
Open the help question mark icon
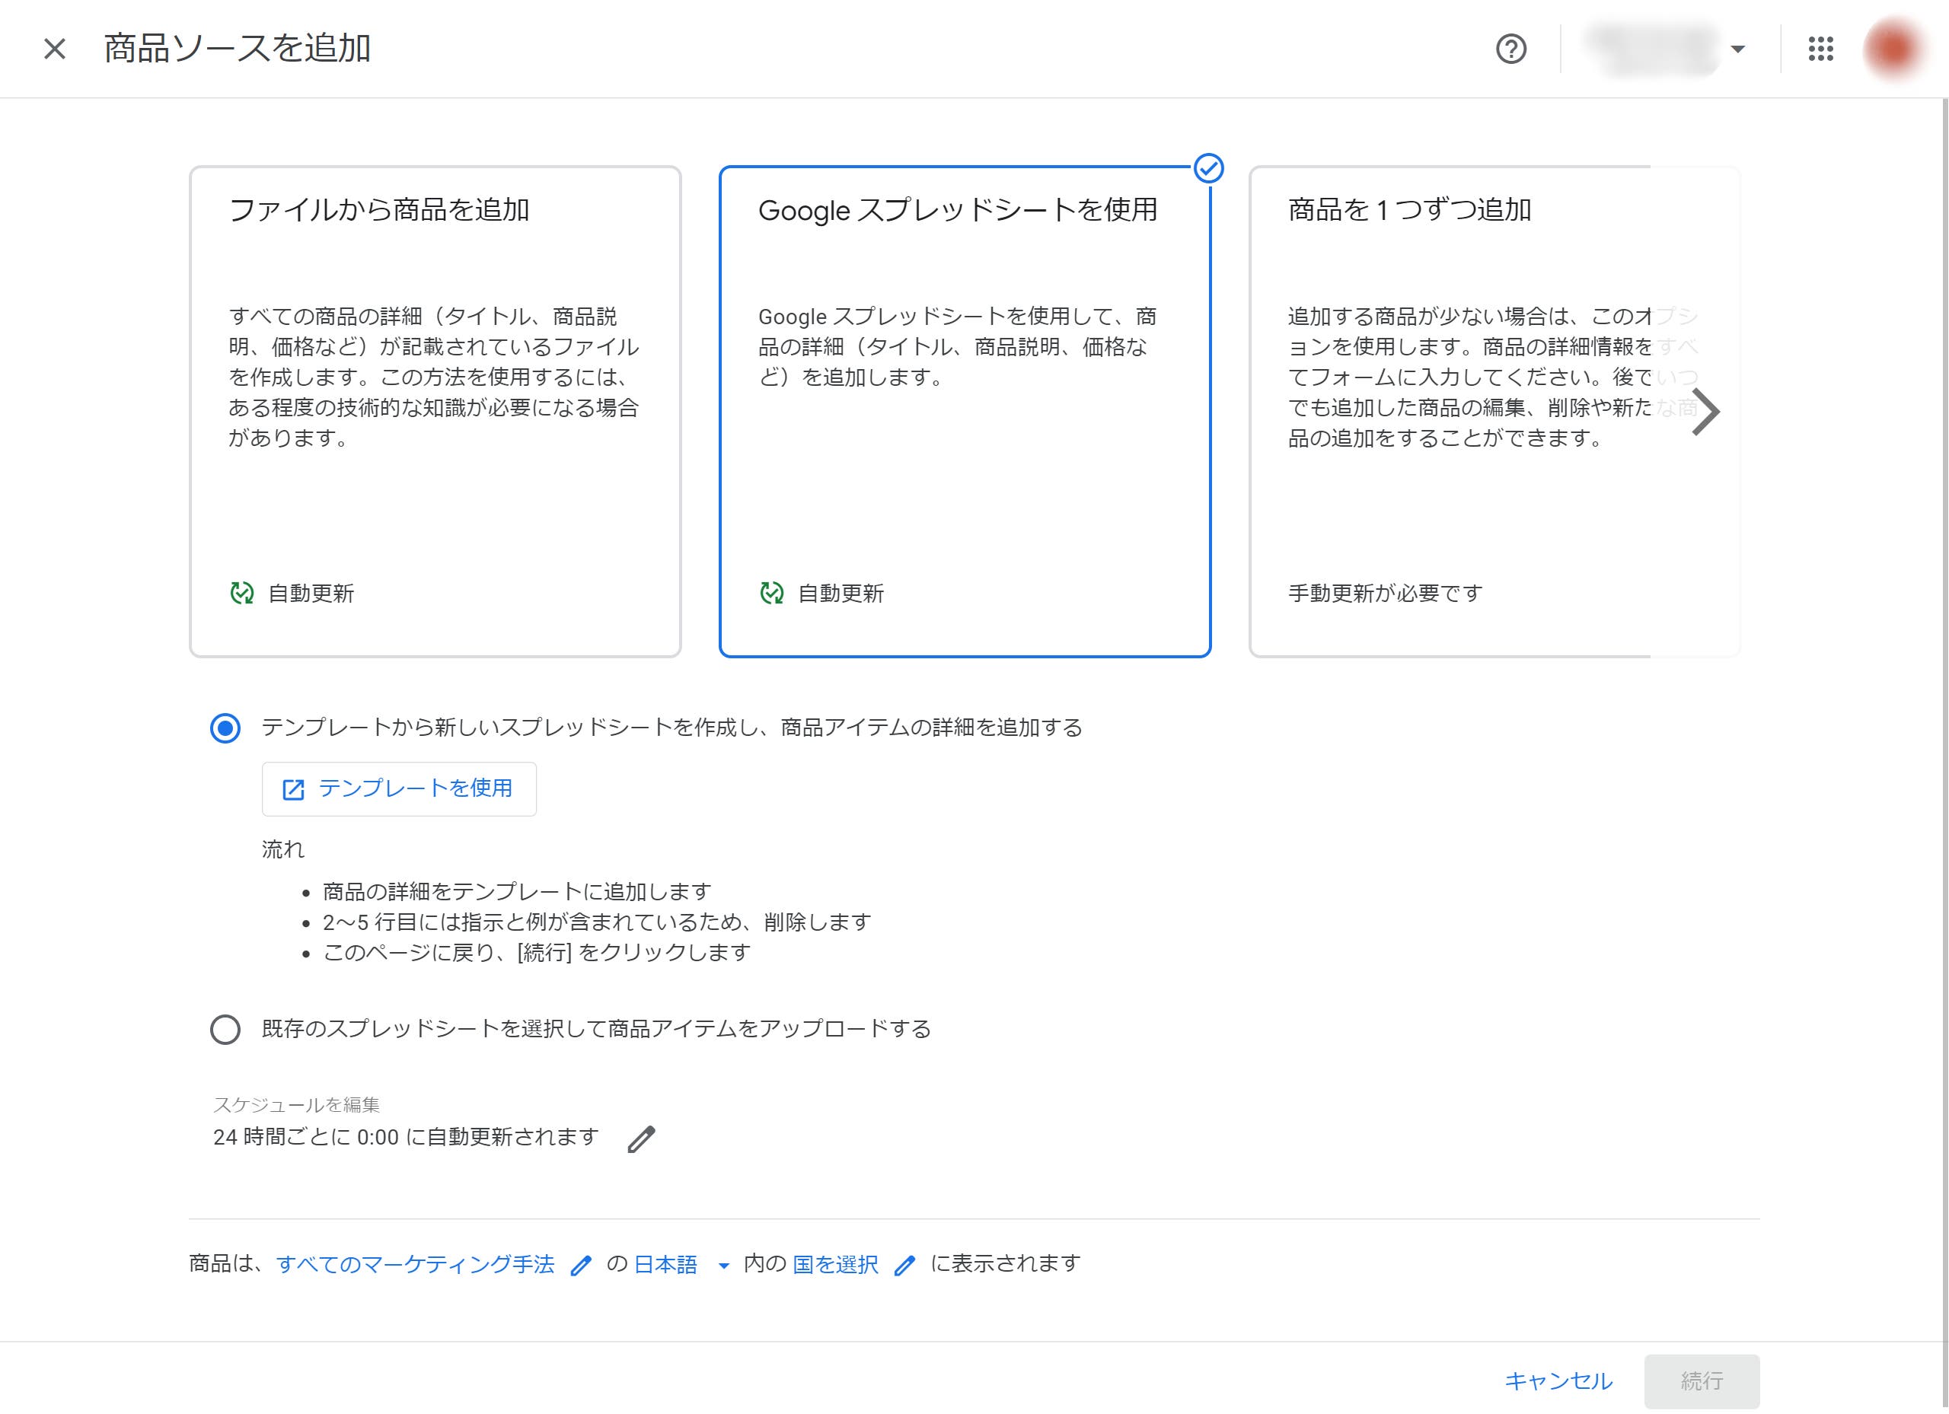point(1510,49)
